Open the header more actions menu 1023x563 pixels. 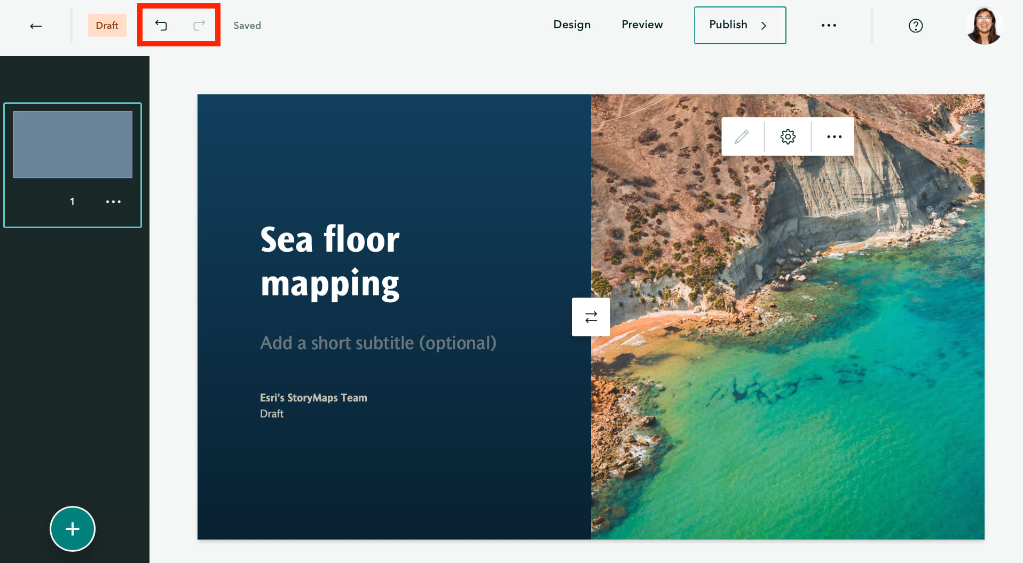829,25
